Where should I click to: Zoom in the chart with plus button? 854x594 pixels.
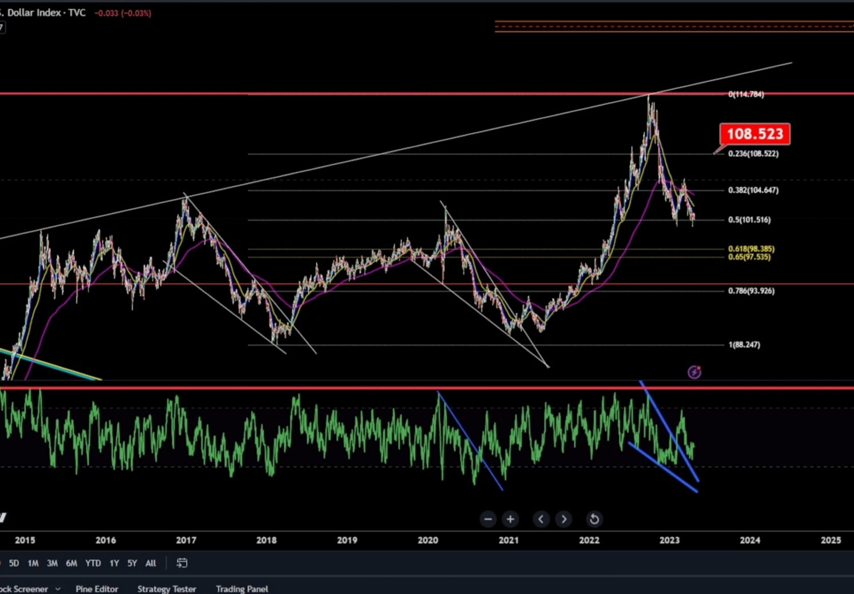pos(510,519)
